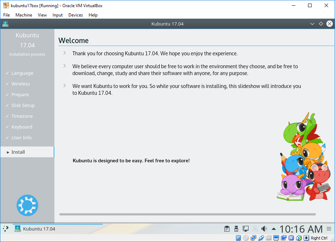Viewport: 335px width, 242px height.
Task: Show hidden tray icons with up arrow
Action: click(x=274, y=229)
